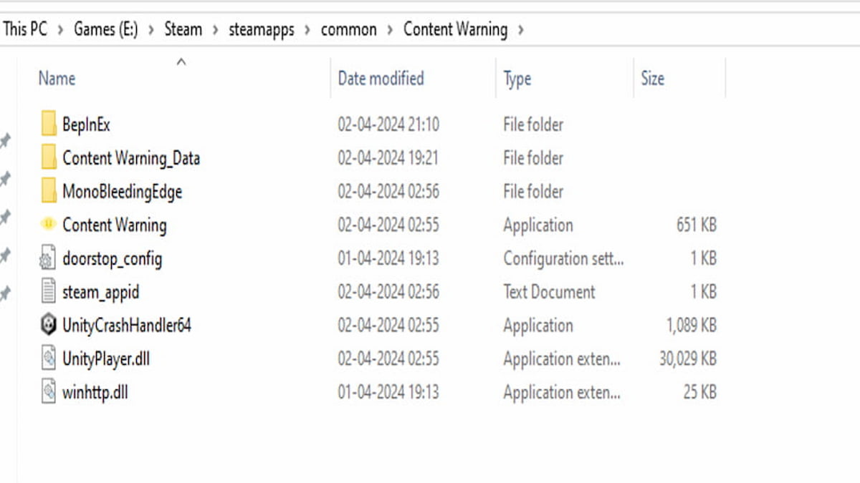Open chevron dropdown after Content Warning breadcrumb
The width and height of the screenshot is (860, 483).
521,30
